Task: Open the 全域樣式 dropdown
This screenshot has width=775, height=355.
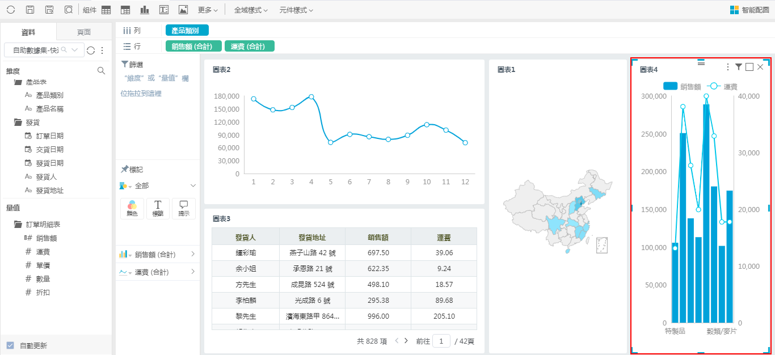Action: 251,10
